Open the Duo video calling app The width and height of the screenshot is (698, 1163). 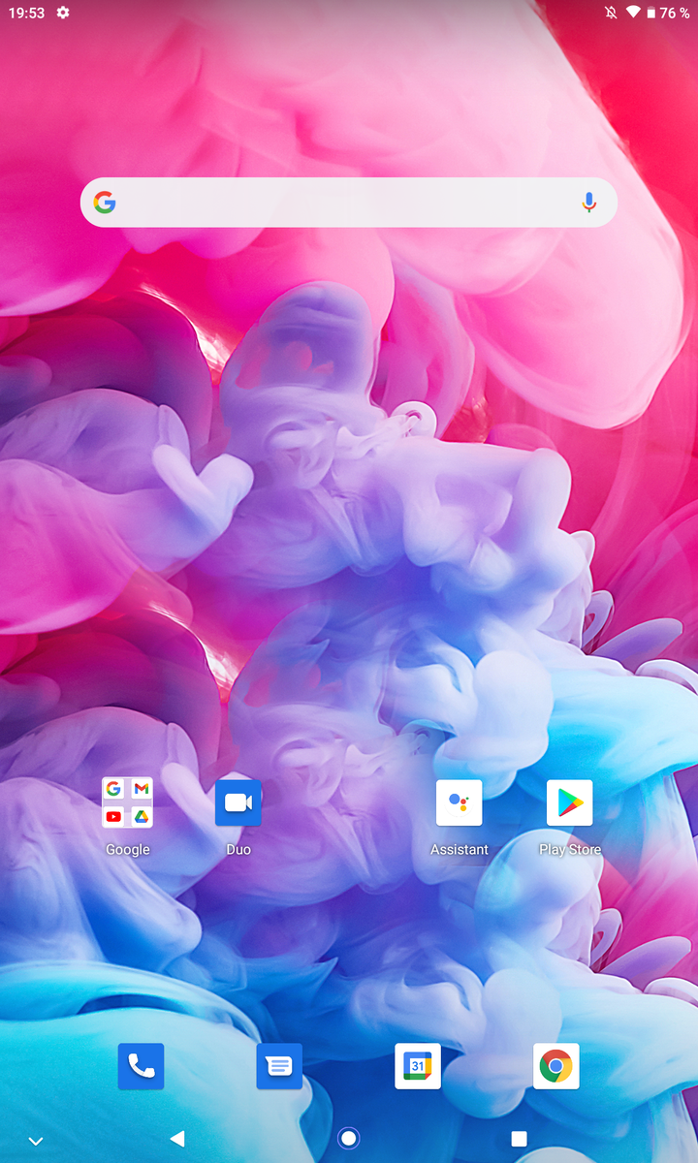(x=238, y=803)
